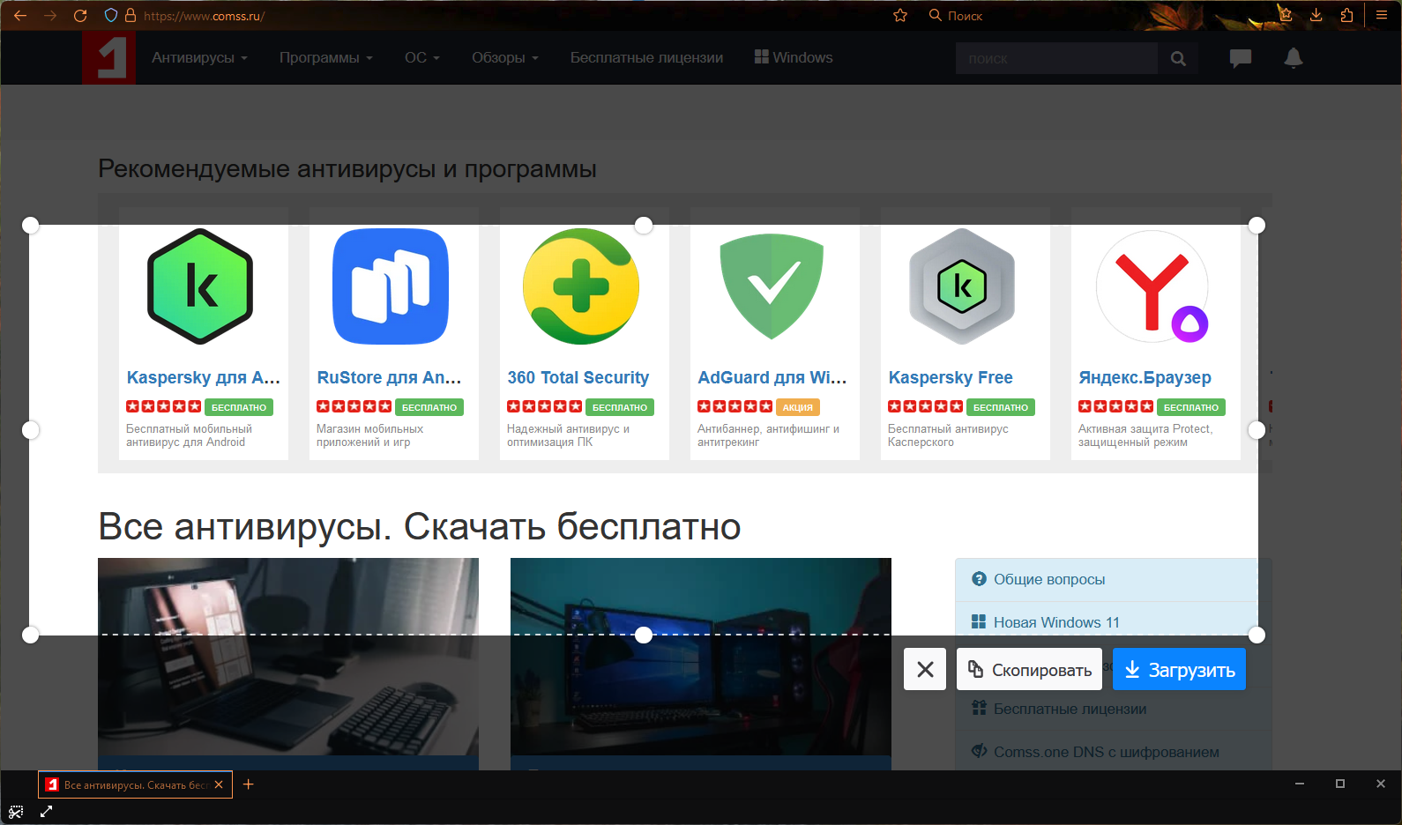Open the browser downloads arrow icon
Image resolution: width=1402 pixels, height=825 pixels.
[x=1316, y=15]
